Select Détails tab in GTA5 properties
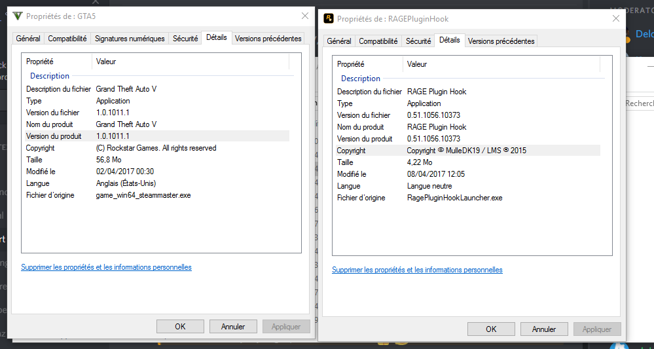The image size is (654, 349). pos(217,37)
